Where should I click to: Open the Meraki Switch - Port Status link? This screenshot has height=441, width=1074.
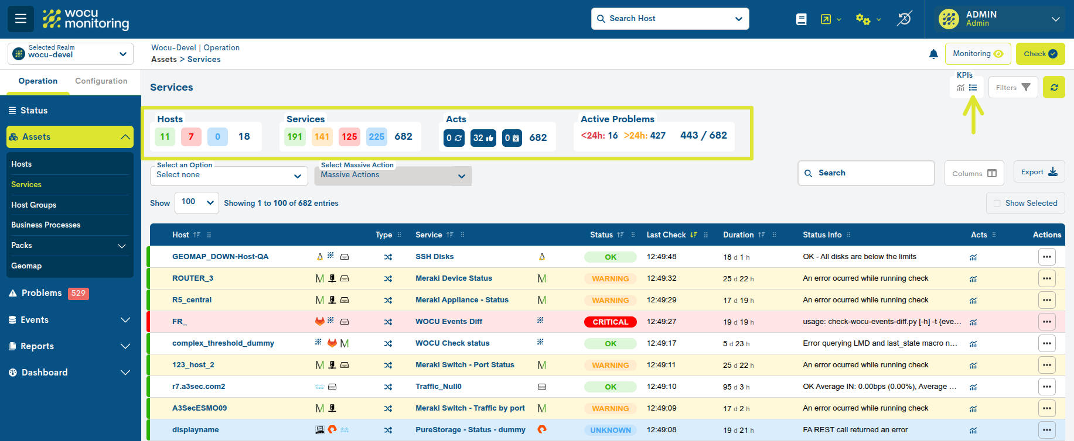[465, 365]
